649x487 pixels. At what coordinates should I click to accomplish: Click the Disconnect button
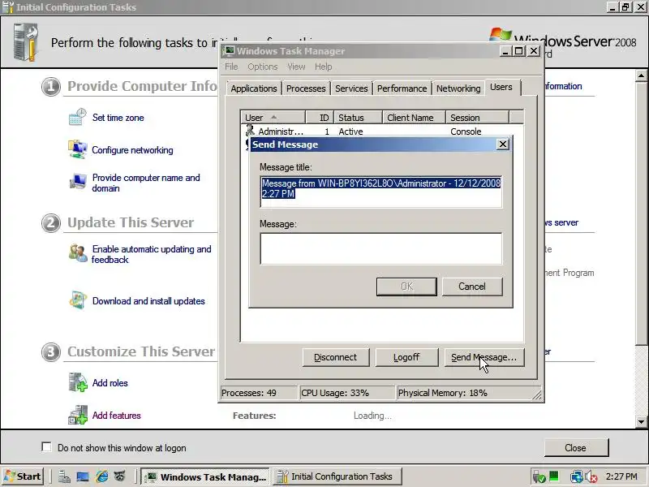(x=336, y=357)
